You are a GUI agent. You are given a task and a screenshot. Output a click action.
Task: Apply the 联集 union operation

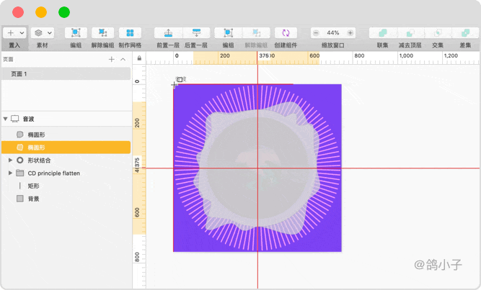coord(383,33)
